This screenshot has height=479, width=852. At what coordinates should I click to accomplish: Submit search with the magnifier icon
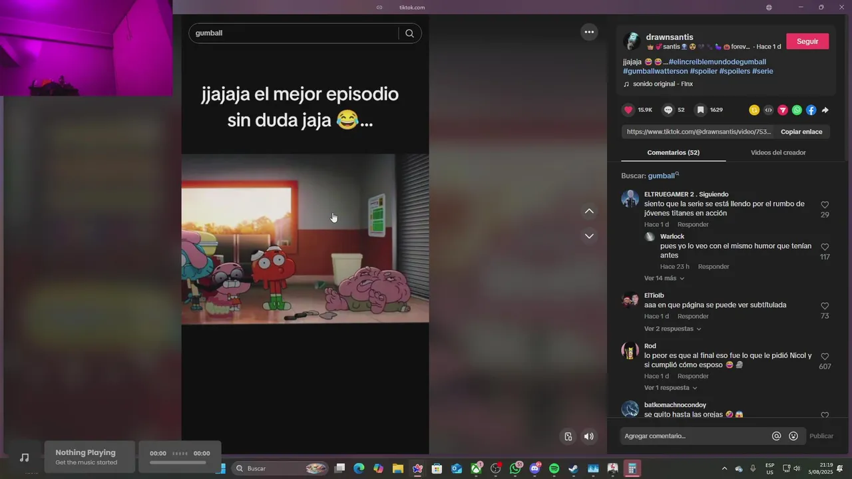pyautogui.click(x=409, y=33)
